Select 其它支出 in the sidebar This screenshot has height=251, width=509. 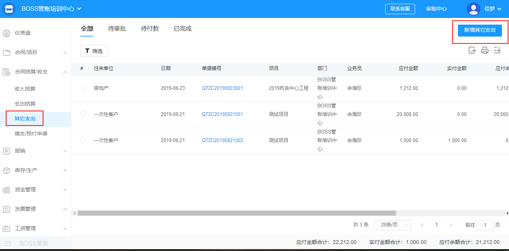[x=25, y=119]
